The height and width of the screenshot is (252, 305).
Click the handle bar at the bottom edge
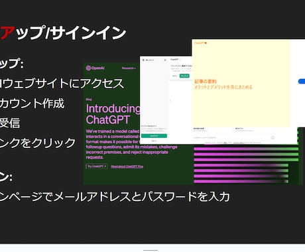pos(151,250)
